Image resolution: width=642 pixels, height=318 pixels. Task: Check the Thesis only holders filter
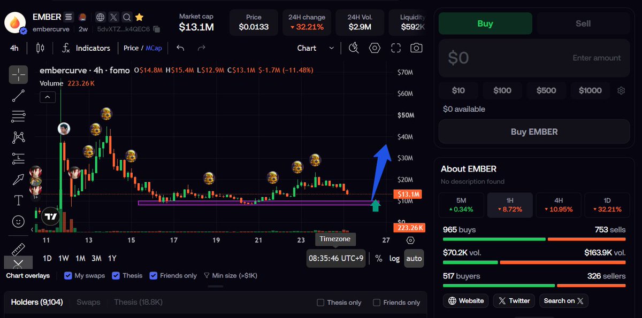point(320,303)
